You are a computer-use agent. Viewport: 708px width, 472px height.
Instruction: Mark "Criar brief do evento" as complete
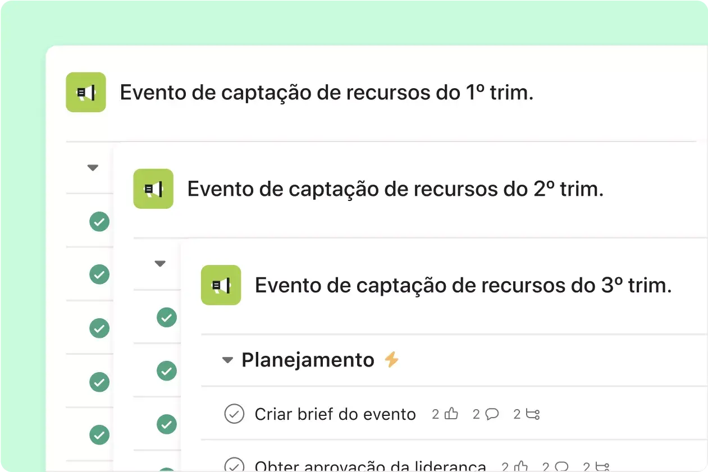[234, 414]
